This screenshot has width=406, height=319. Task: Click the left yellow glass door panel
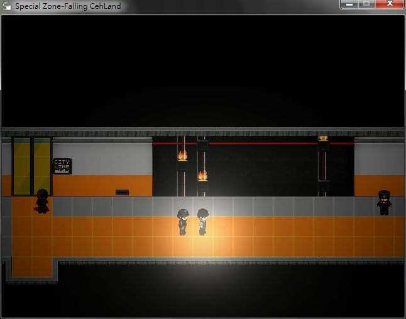click(22, 166)
